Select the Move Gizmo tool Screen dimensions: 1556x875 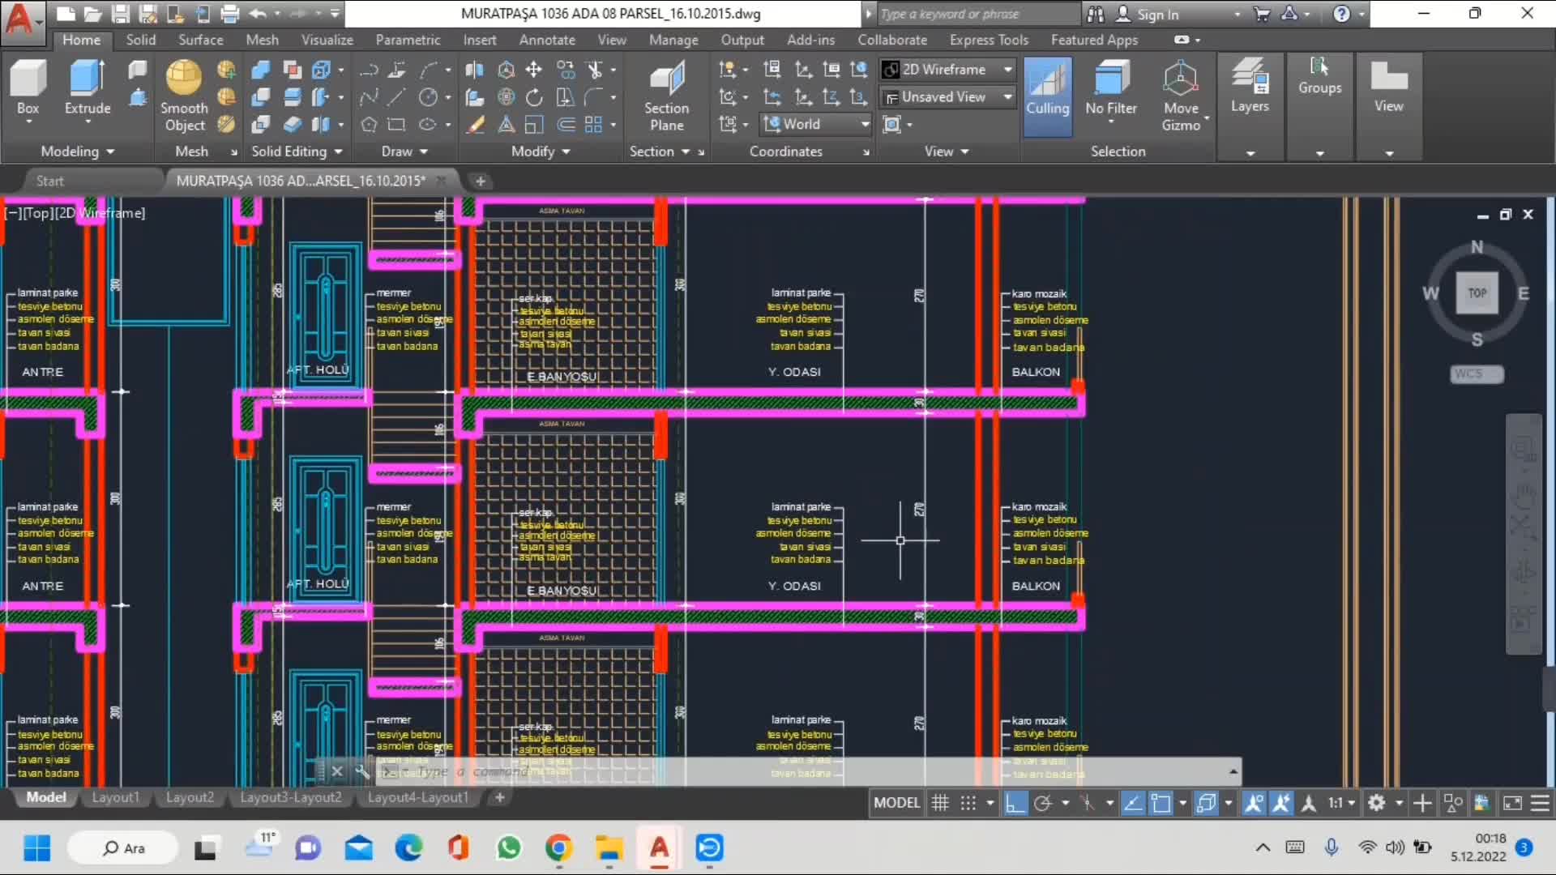pyautogui.click(x=1181, y=96)
